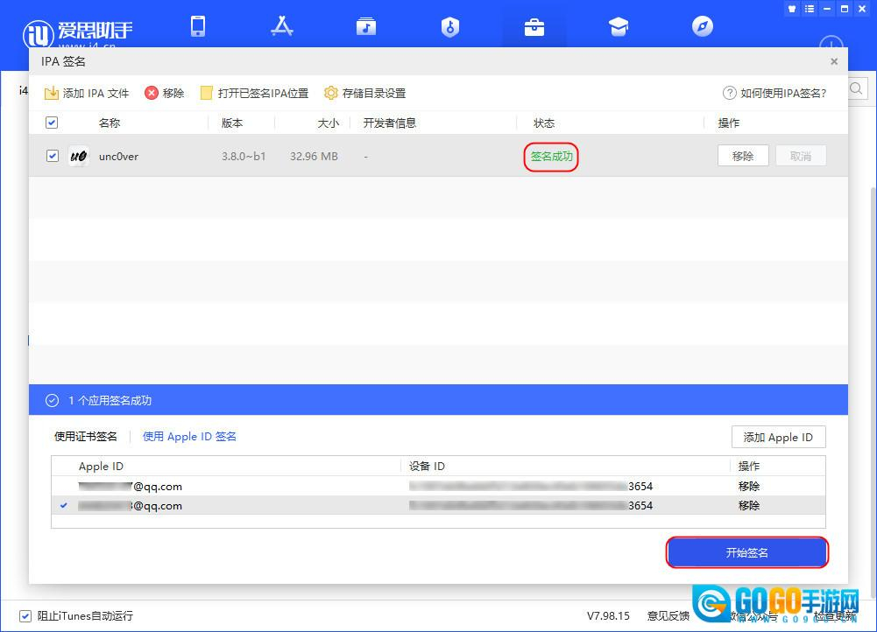Click 添加 IPA 文件 toolbar button
Image resolution: width=877 pixels, height=632 pixels.
(87, 93)
